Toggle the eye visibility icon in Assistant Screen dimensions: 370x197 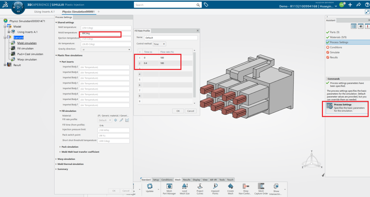pos(361,26)
